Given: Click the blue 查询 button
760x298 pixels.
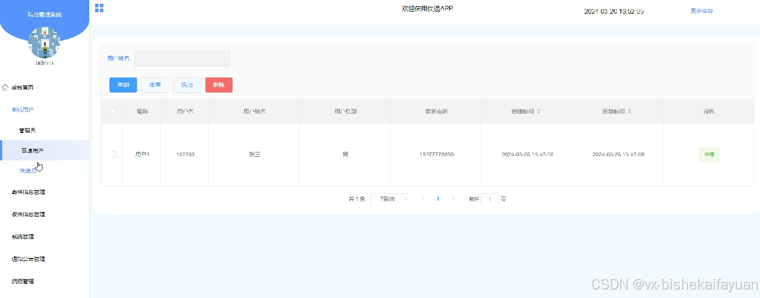Looking at the screenshot, I should [x=123, y=85].
